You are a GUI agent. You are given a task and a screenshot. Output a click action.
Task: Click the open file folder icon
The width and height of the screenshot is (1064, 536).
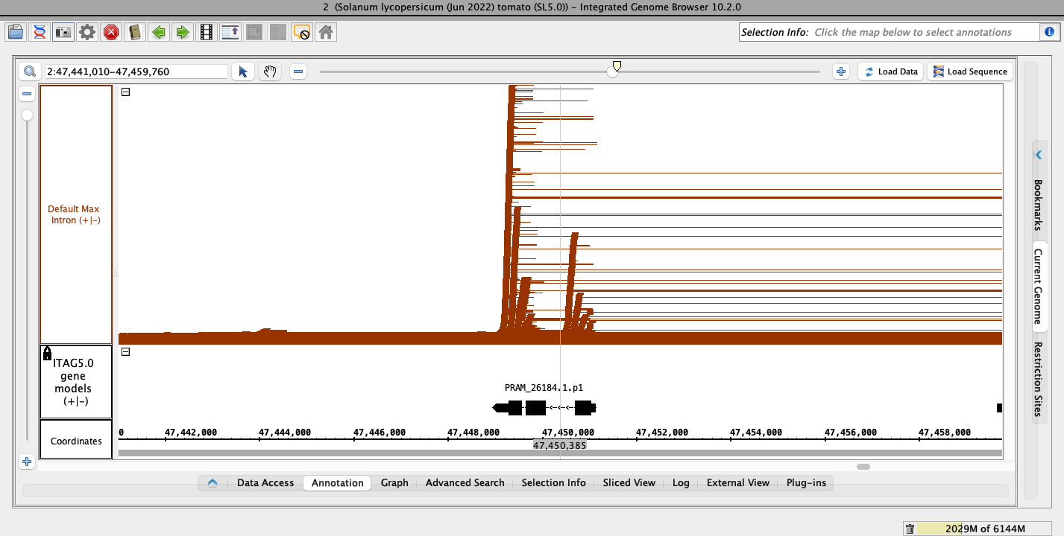pyautogui.click(x=16, y=32)
